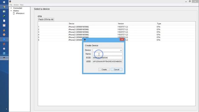Show hidden taskbar items arrow
This screenshot has height=112, width=199.
pyautogui.click(x=6, y=109)
